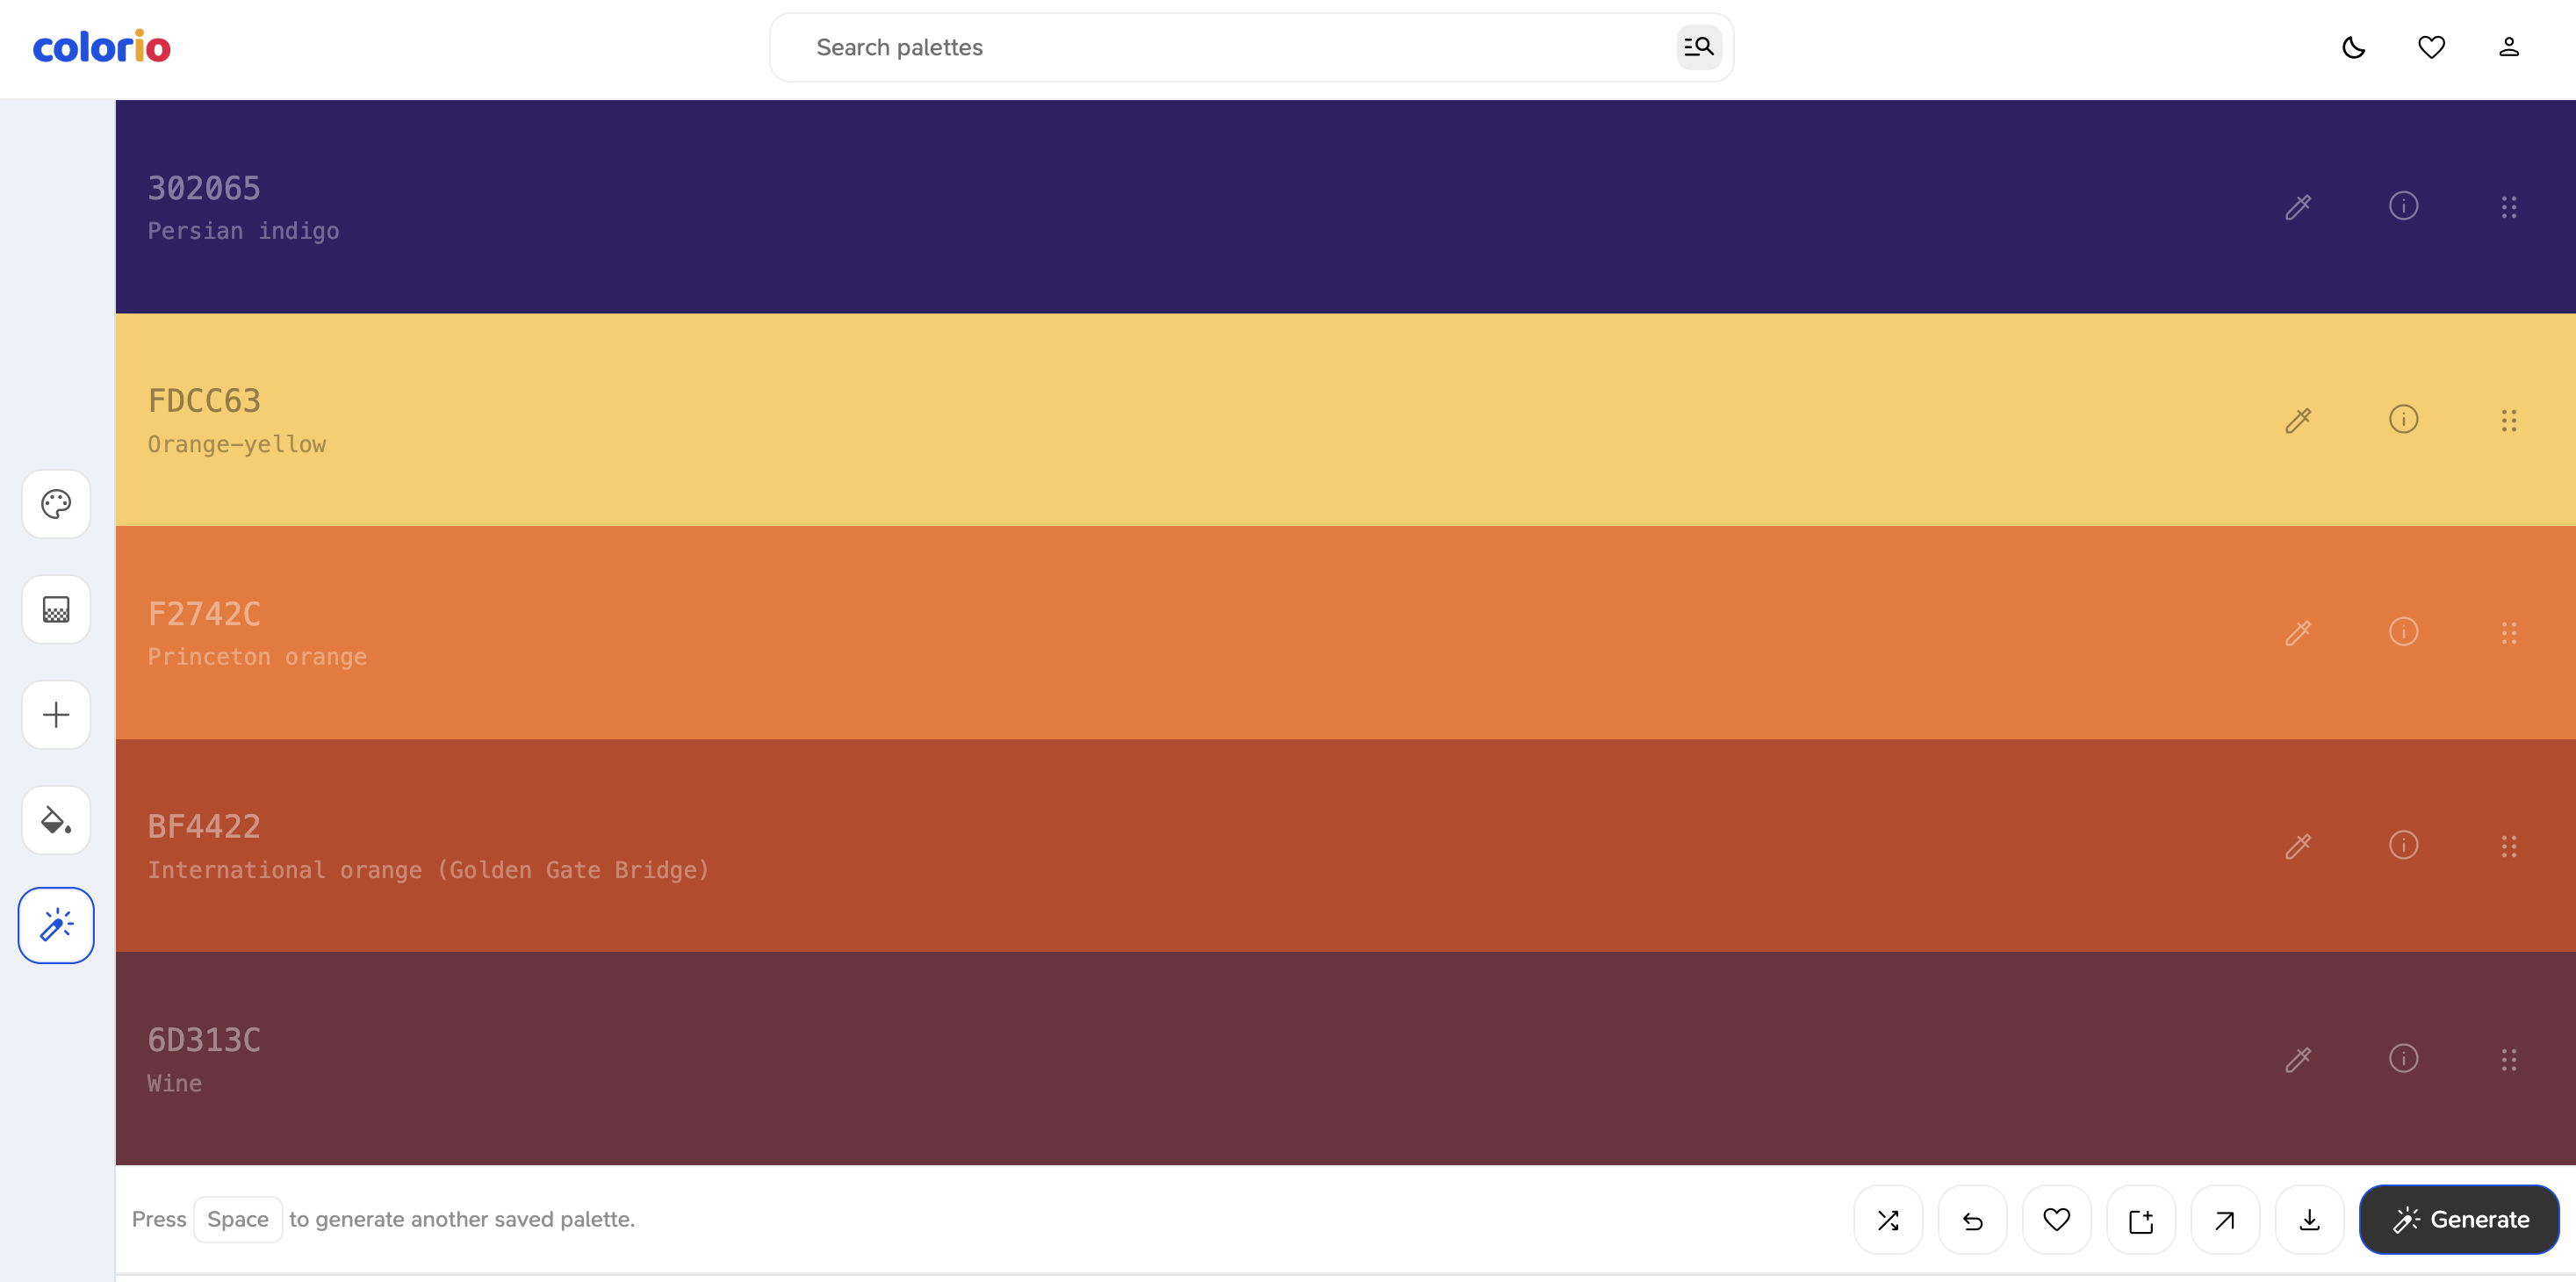Click the eyedropper on Persian indigo row

pyautogui.click(x=2298, y=207)
